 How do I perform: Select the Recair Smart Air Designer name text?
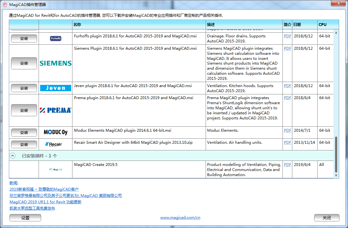tap(133, 142)
